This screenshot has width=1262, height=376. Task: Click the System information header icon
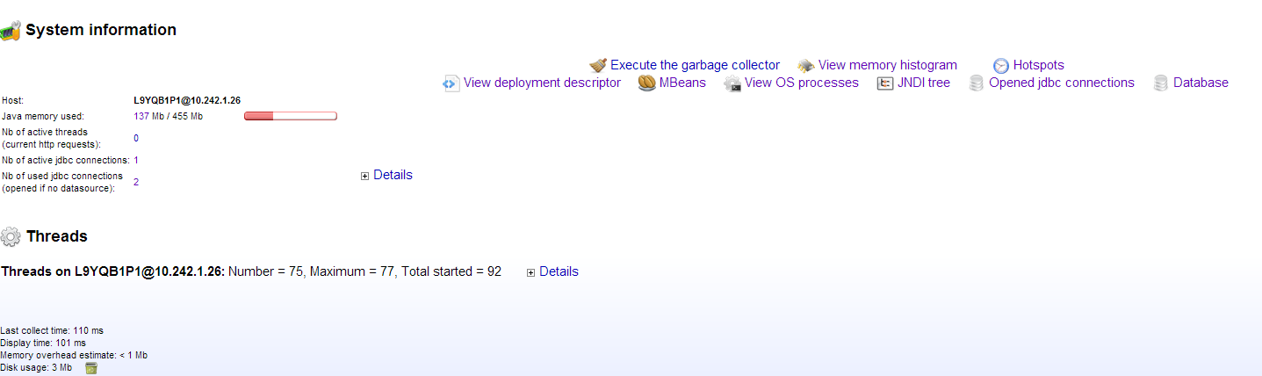pos(11,30)
